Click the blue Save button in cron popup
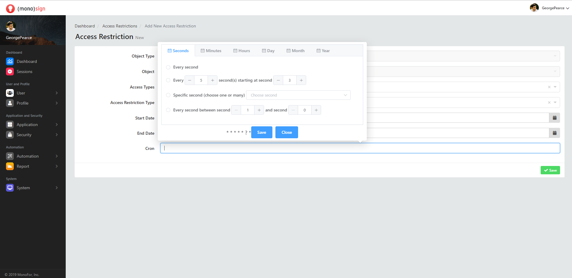 [262, 132]
